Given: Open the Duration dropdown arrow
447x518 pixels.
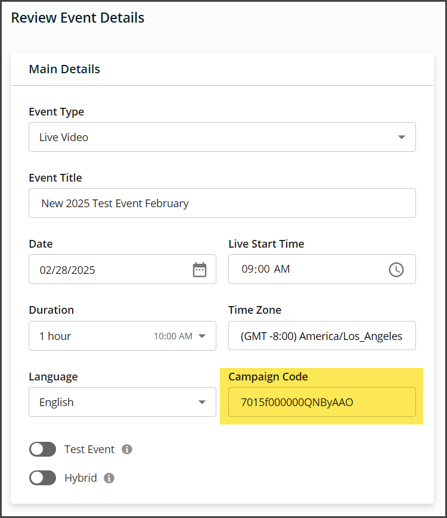Looking at the screenshot, I should pyautogui.click(x=202, y=336).
